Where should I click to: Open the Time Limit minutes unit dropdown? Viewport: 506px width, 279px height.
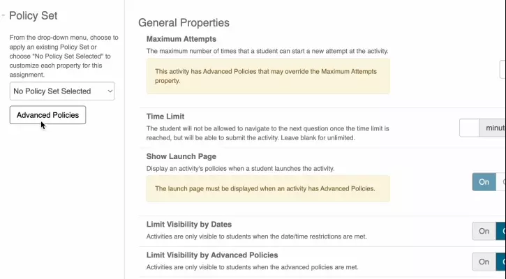[494, 128]
